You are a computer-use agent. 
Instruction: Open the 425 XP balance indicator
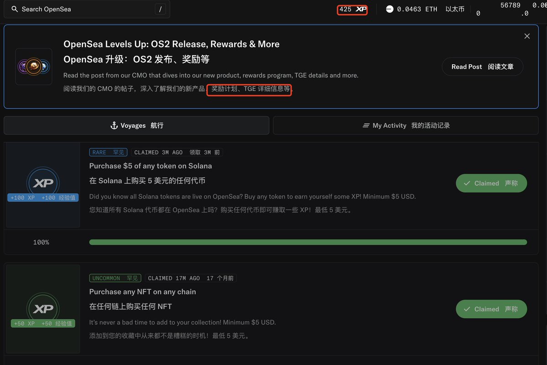coord(352,10)
